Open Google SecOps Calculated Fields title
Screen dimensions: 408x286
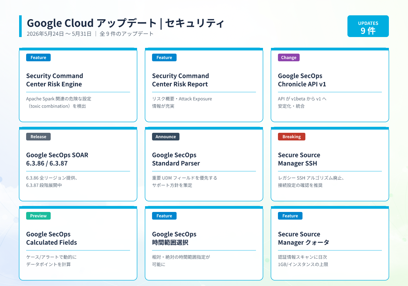pyautogui.click(x=52, y=238)
